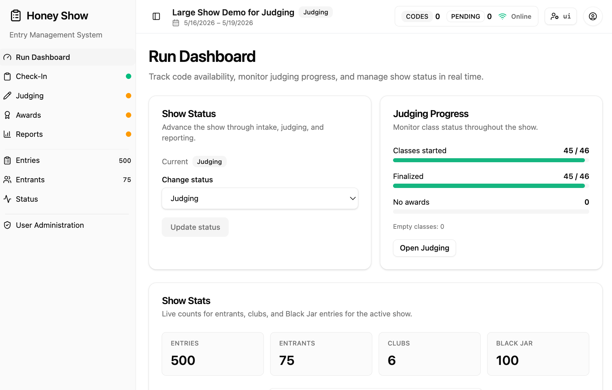Click the chevron on Judging combo box
This screenshot has height=390, width=612.
[353, 198]
